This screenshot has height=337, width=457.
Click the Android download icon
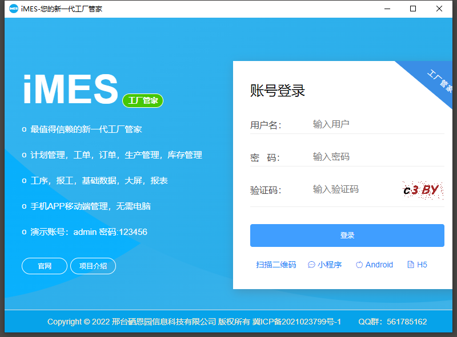(x=359, y=265)
